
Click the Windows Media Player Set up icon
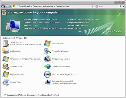tap(48, 74)
